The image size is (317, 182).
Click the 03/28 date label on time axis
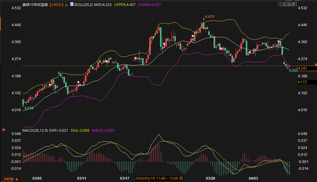[210, 178]
